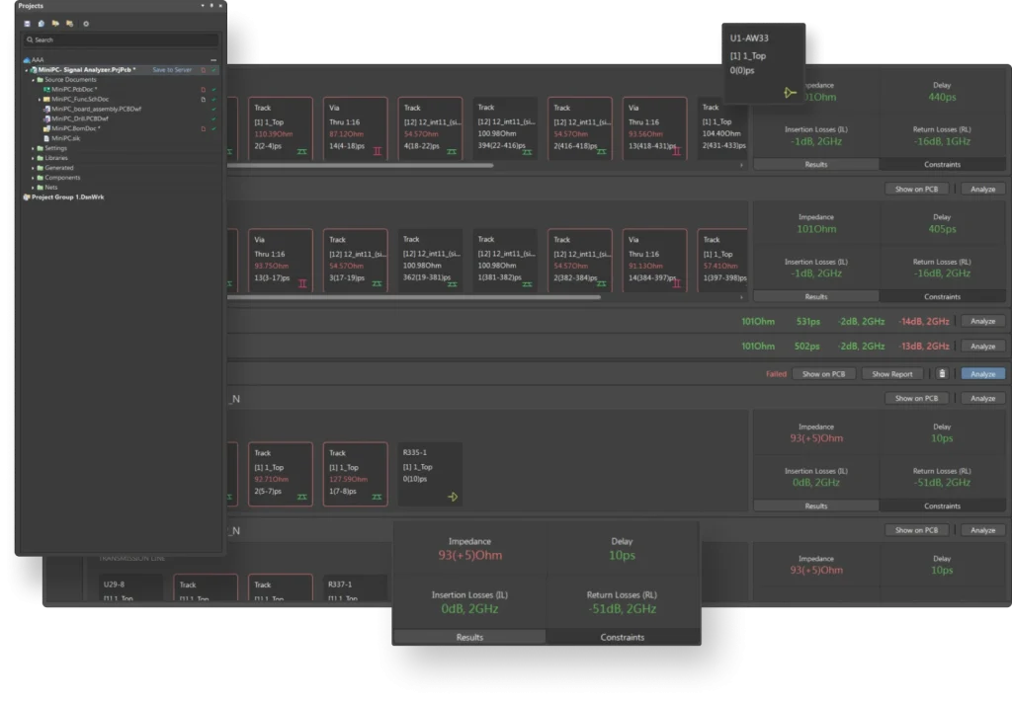Click the Projects panel settings gear icon
Image resolution: width=1012 pixels, height=702 pixels.
[x=86, y=23]
